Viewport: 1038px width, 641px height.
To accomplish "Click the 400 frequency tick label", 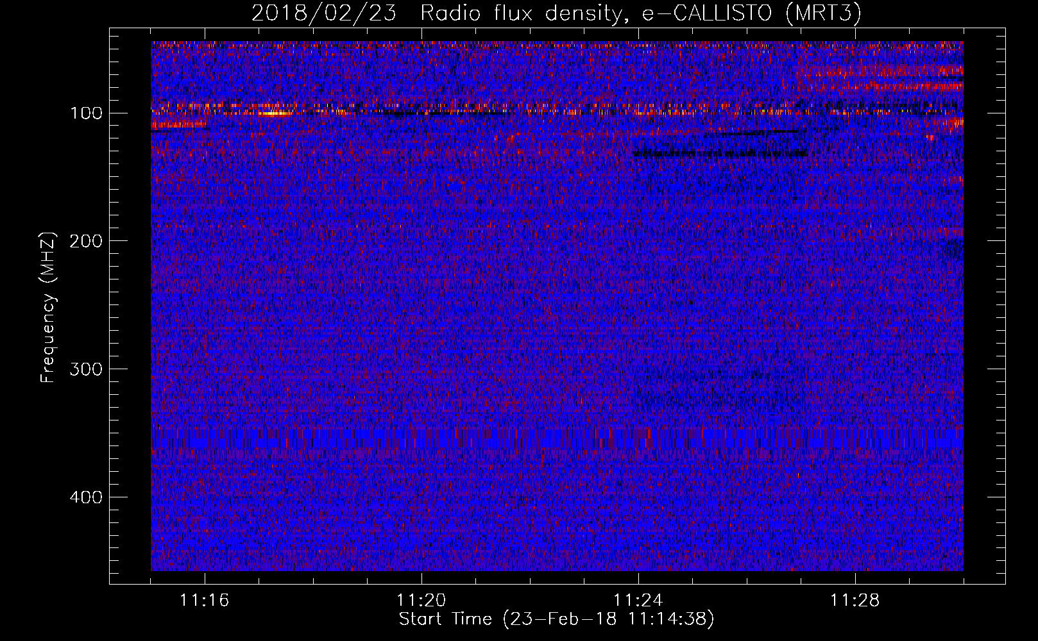I will point(87,497).
